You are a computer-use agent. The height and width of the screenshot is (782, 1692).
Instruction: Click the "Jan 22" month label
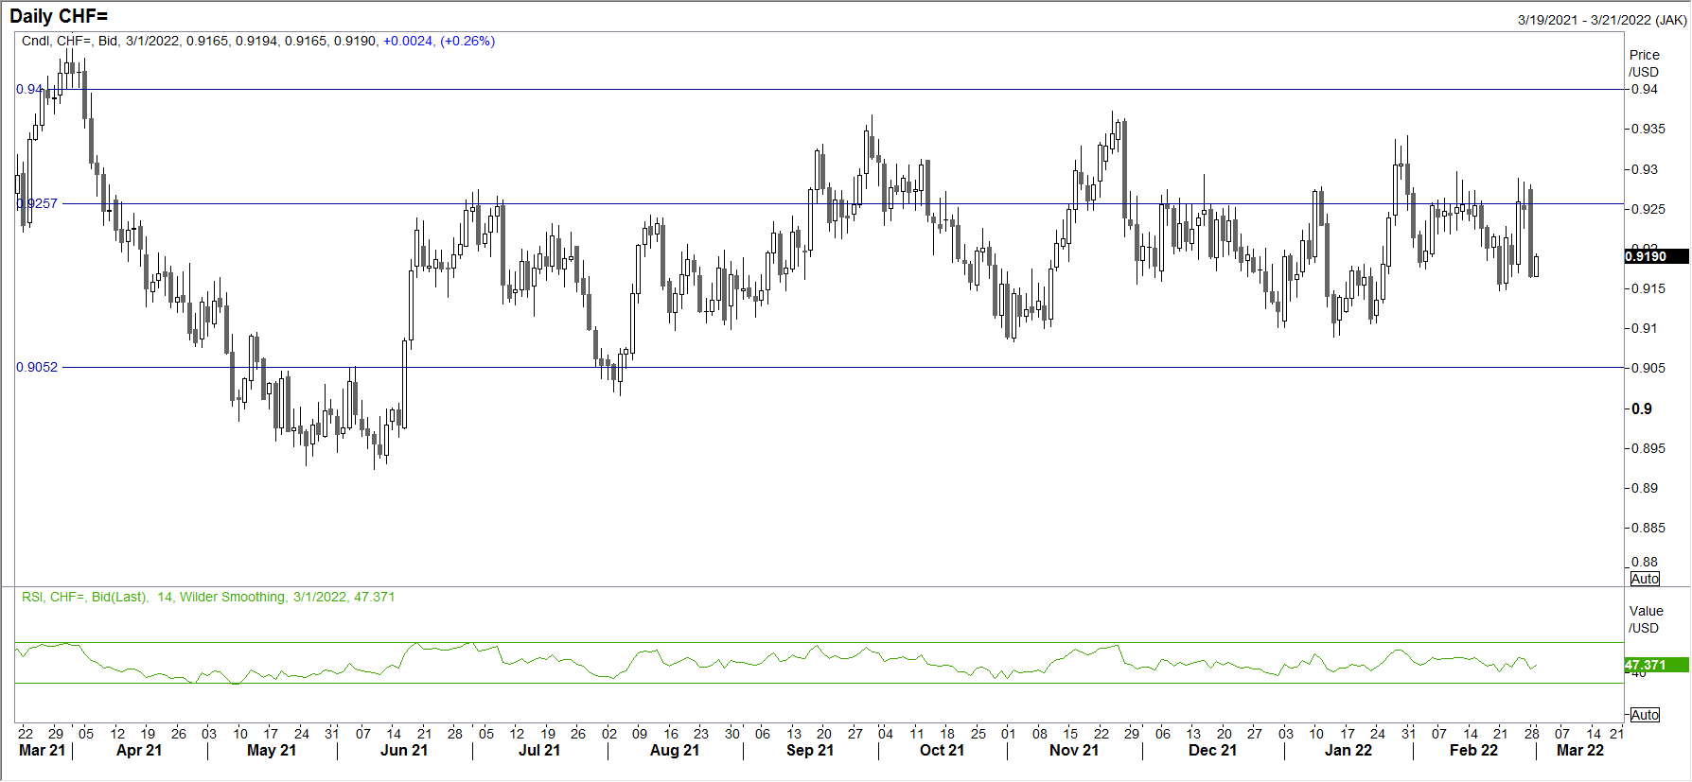[x=1348, y=750]
